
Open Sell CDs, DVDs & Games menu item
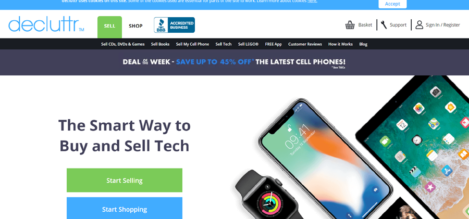(x=122, y=44)
